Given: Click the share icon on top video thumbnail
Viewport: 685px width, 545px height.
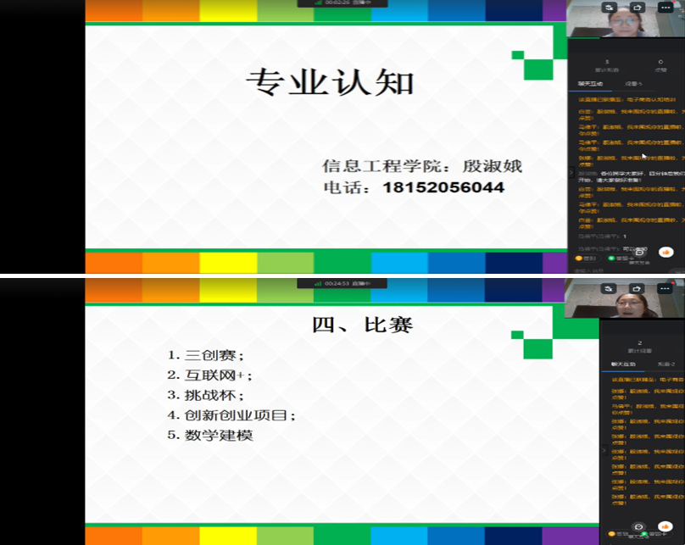Looking at the screenshot, I should (x=637, y=7).
